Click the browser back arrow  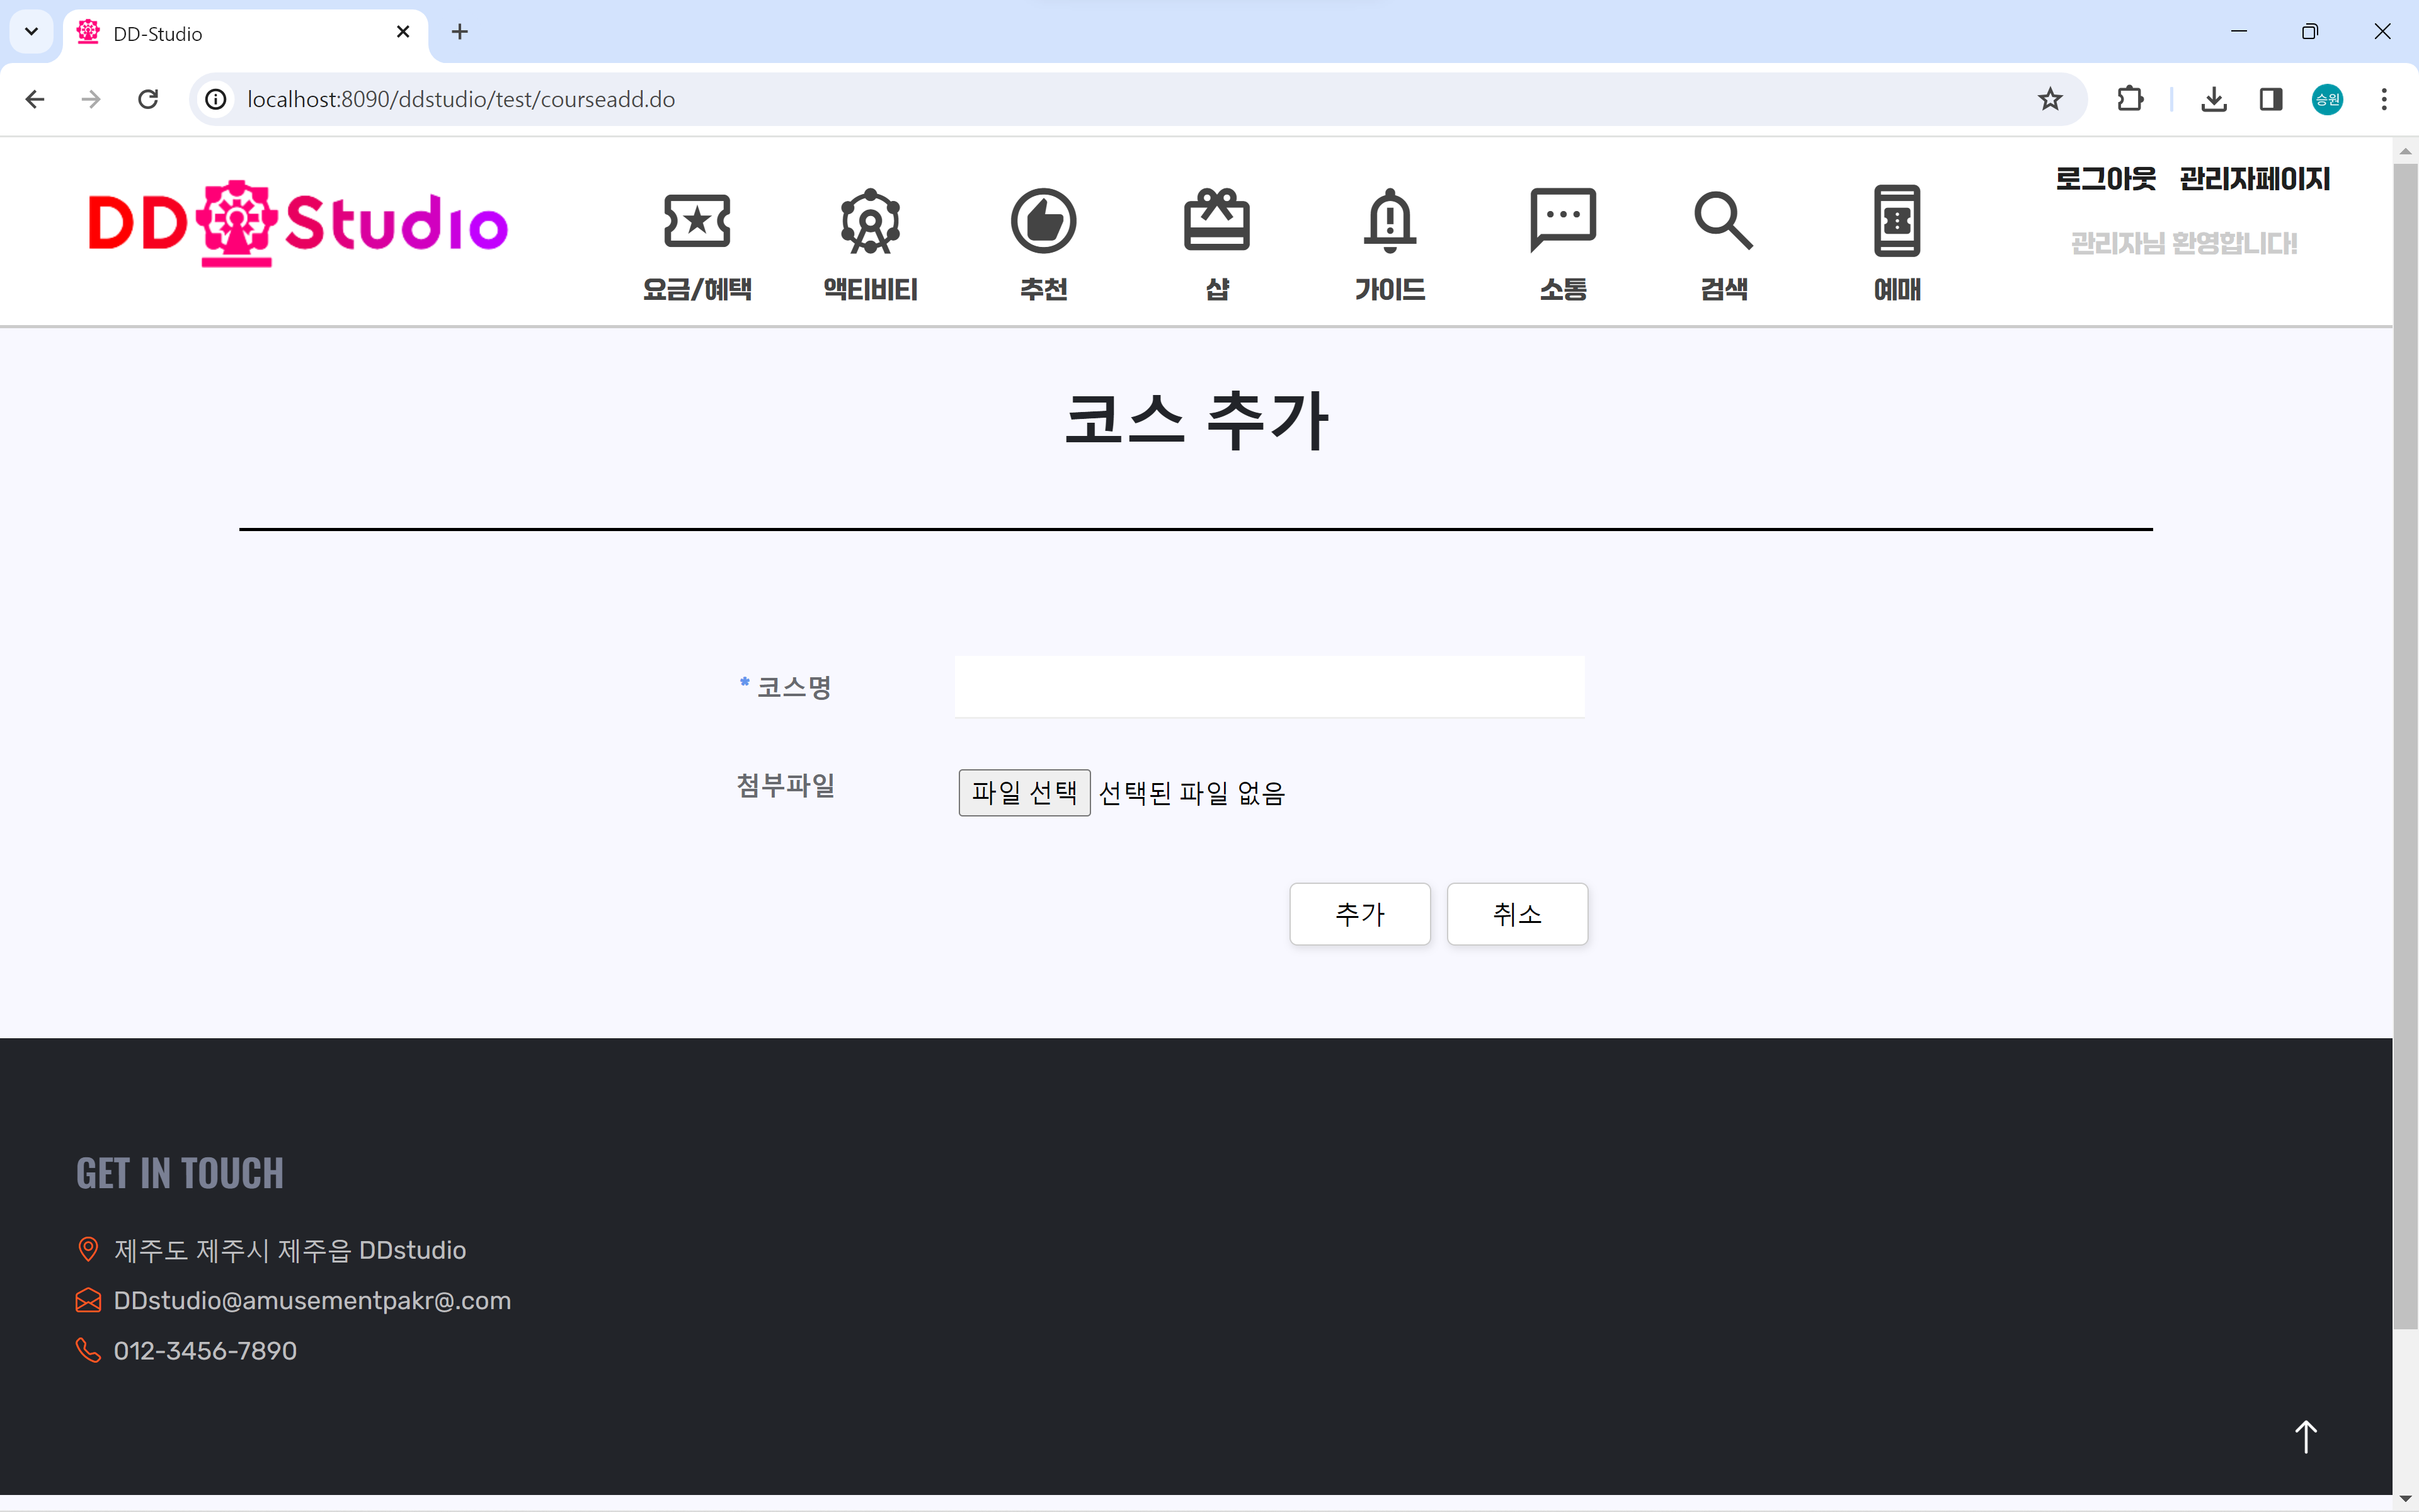pos(35,99)
